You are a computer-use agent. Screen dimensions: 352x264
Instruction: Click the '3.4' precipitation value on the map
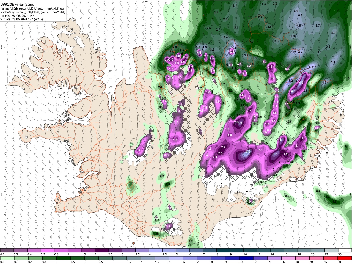tap(226, 37)
